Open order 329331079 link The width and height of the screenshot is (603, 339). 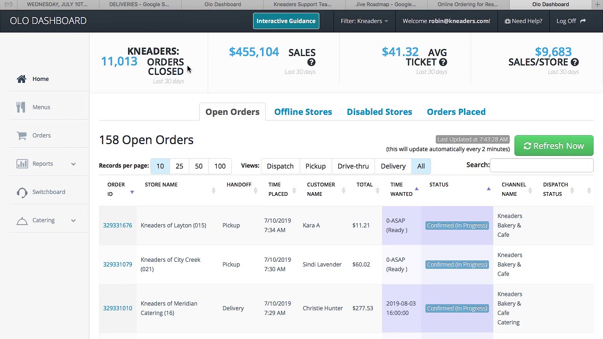point(118,265)
